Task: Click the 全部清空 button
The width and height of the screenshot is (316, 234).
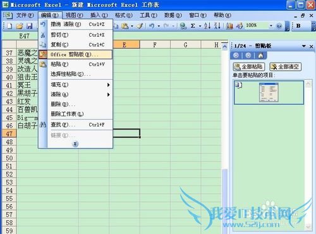Action: [x=286, y=67]
